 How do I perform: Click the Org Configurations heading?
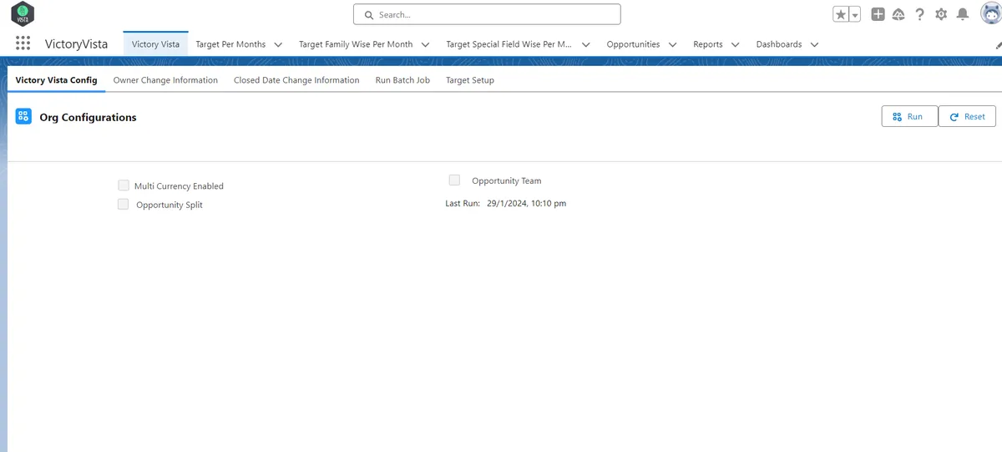click(88, 118)
